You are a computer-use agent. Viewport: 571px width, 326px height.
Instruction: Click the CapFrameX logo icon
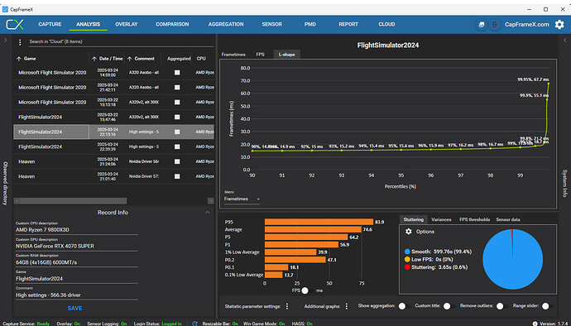(15, 24)
